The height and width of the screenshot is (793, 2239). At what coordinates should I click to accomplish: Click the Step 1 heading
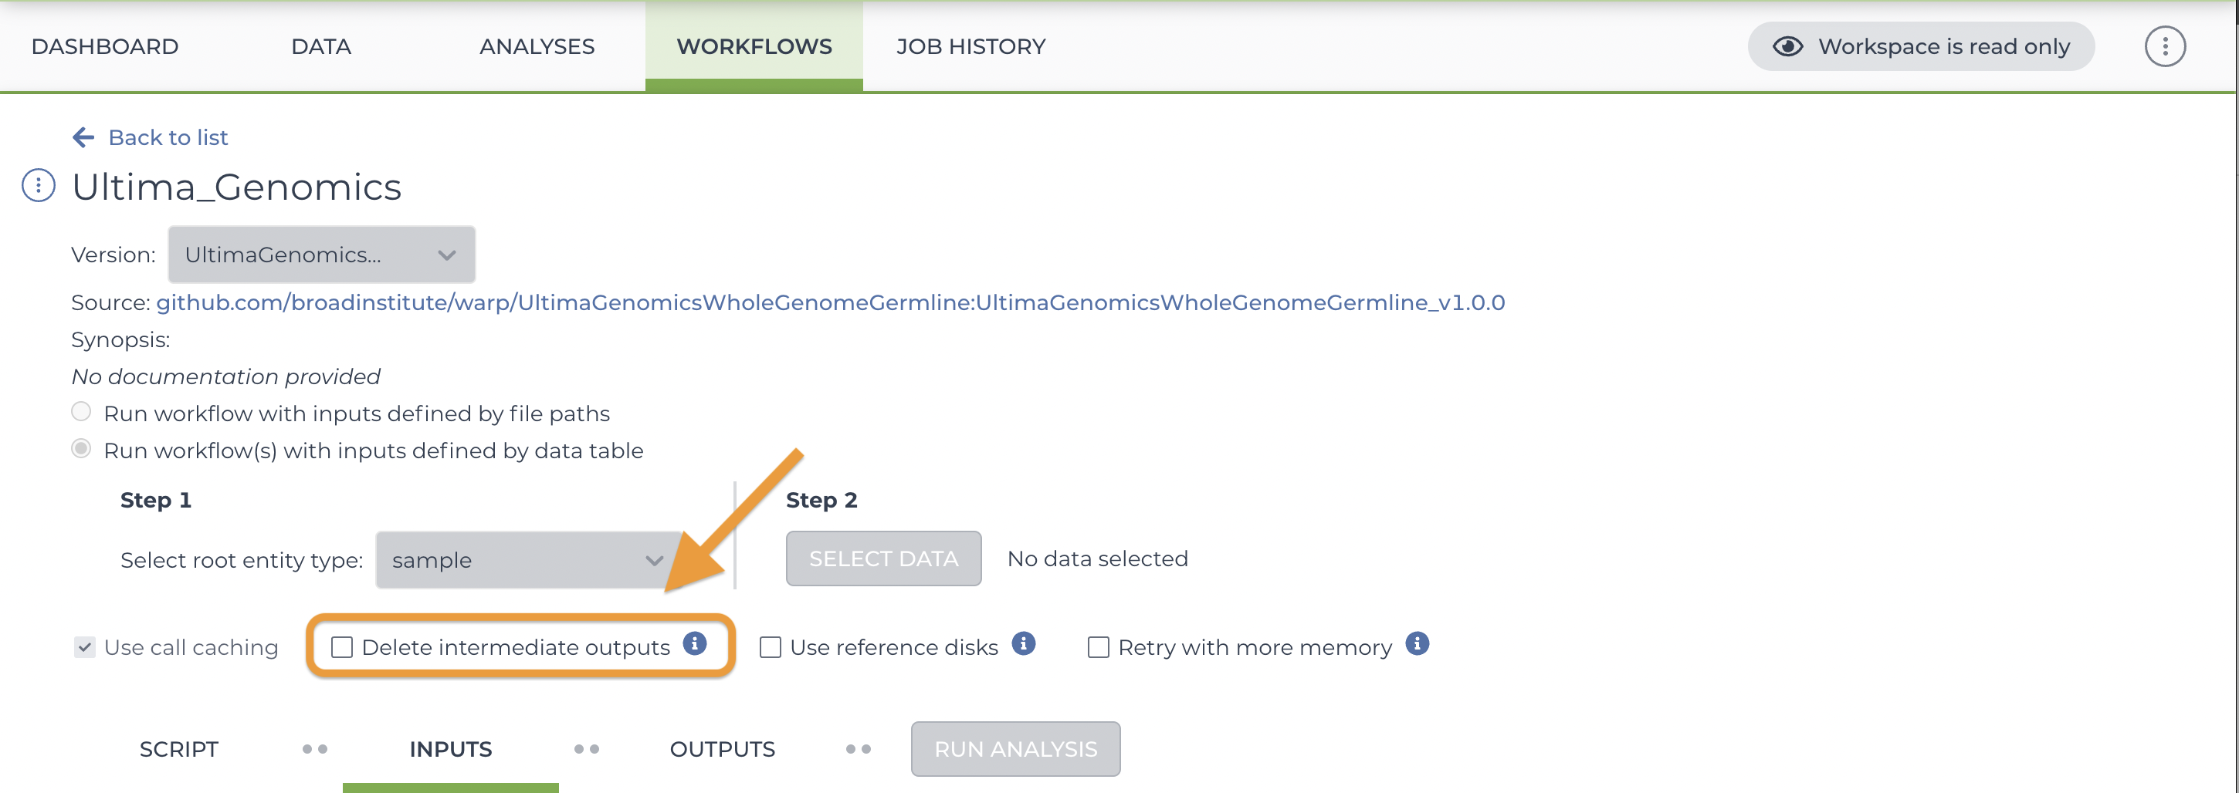156,501
